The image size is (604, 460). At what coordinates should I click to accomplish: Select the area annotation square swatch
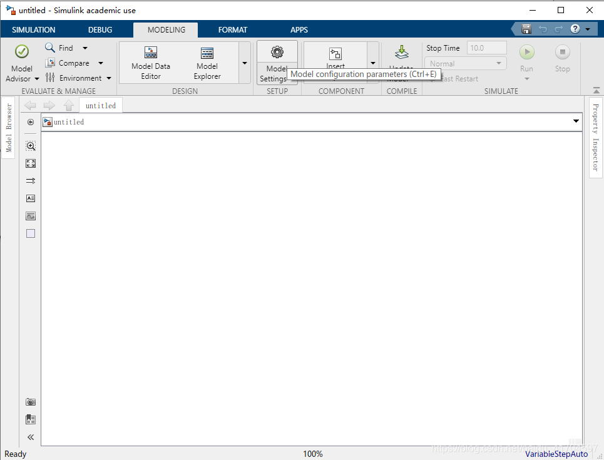(31, 233)
